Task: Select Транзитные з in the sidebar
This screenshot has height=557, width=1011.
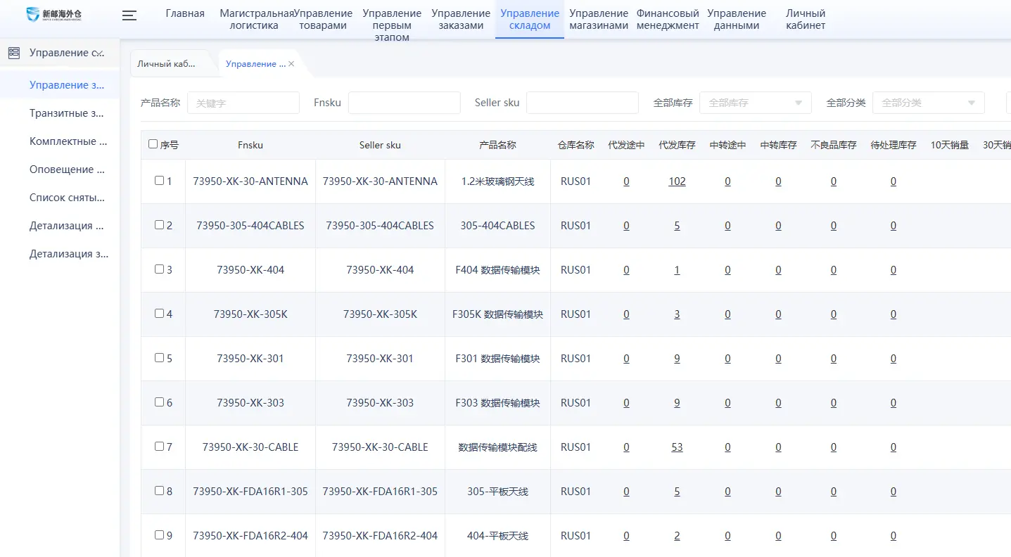Action: 67,113
